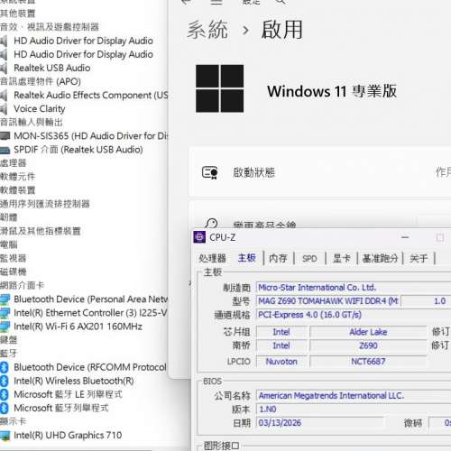The height and width of the screenshot is (451, 451).
Task: Click BIOS date 03/13/2026 field
Action: [x=320, y=423]
